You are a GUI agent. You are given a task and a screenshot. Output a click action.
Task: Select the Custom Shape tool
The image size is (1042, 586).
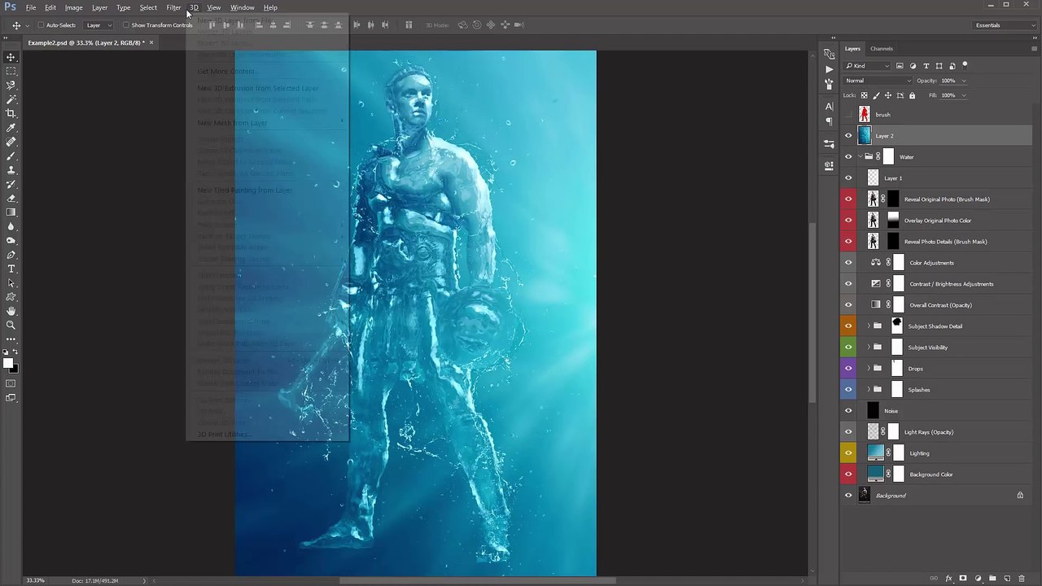pyautogui.click(x=11, y=297)
